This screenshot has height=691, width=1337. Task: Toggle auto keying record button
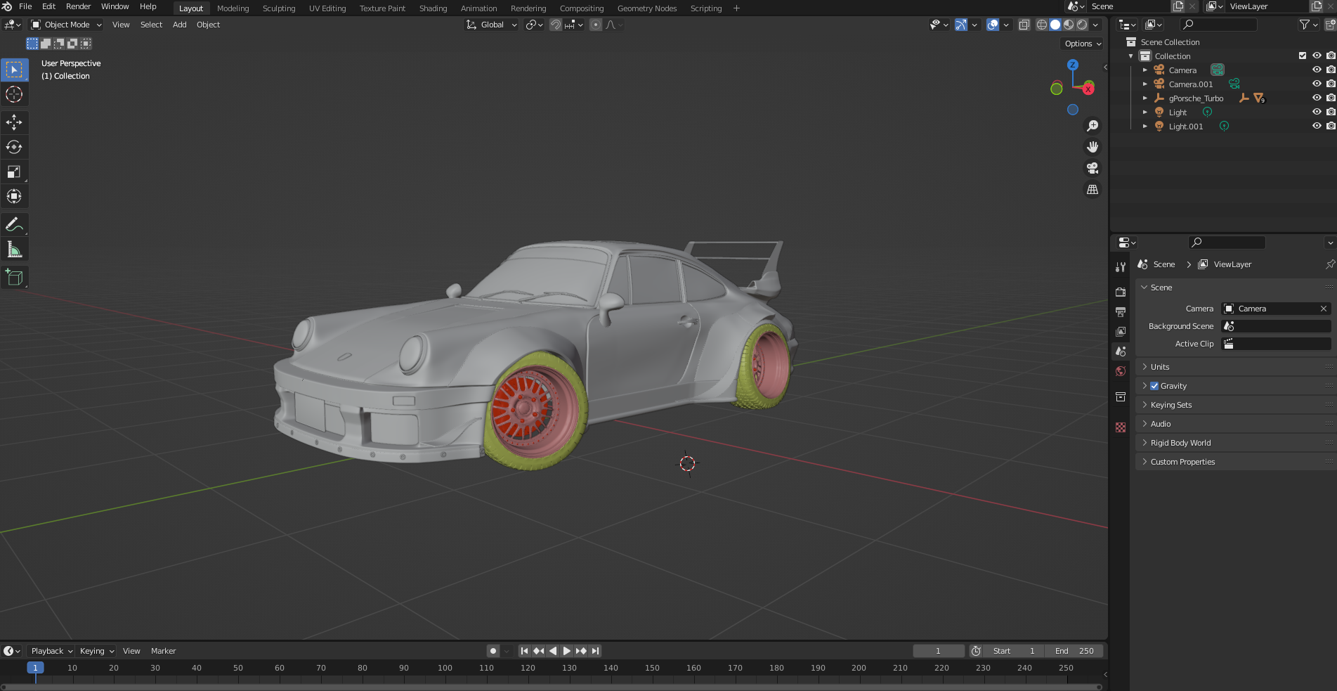[x=493, y=651]
